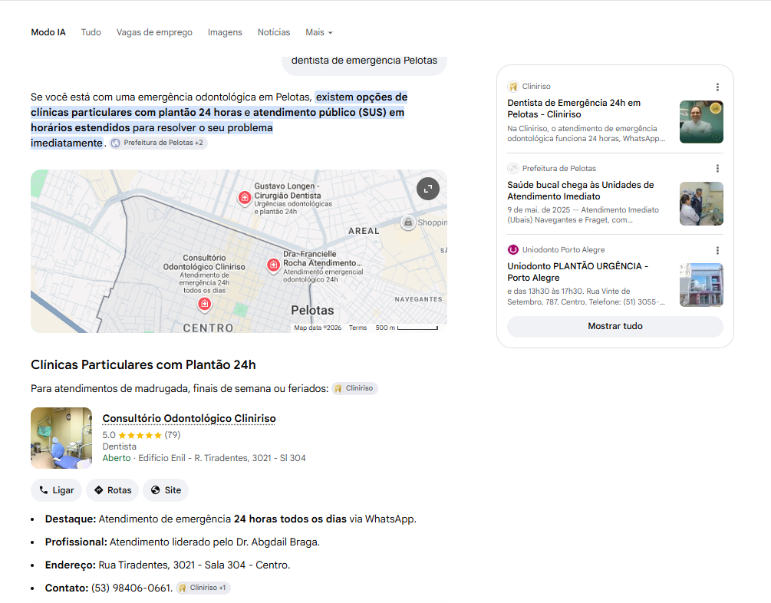Image resolution: width=771 pixels, height=603 pixels.
Task: Open the Cliniriso source chip after feriados
Action: (x=354, y=388)
